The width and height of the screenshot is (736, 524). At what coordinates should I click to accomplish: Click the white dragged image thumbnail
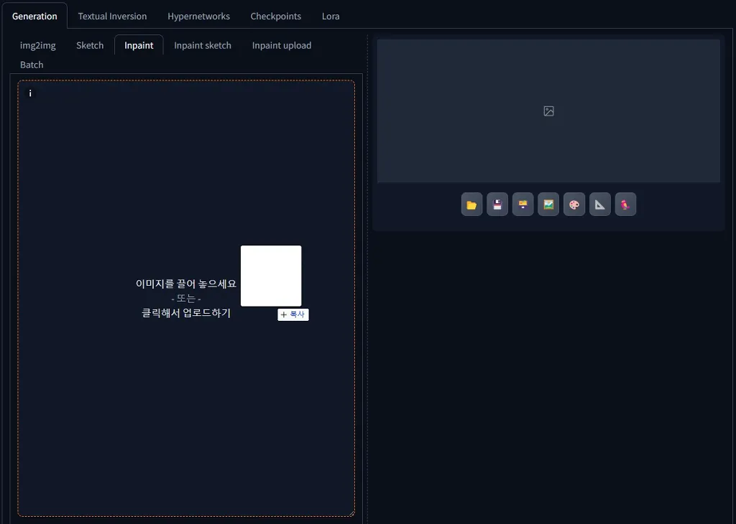pyautogui.click(x=271, y=276)
